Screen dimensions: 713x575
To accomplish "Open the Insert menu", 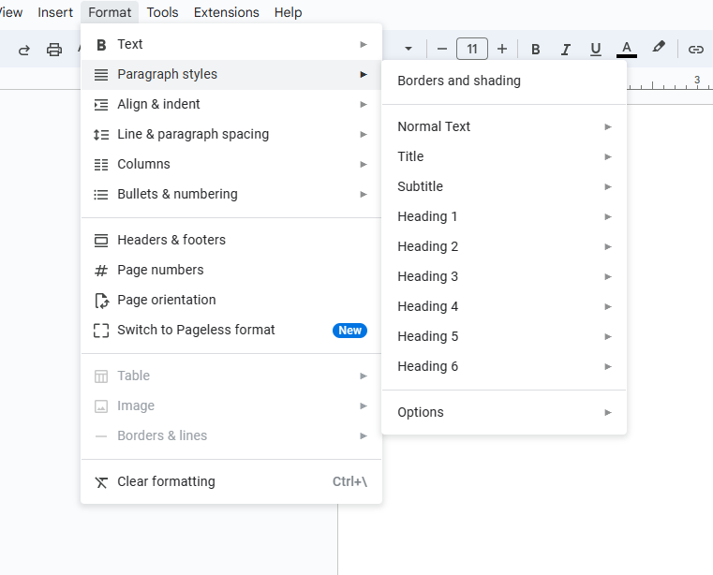I will pos(55,12).
